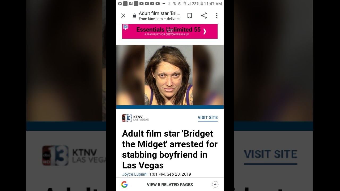The height and width of the screenshot is (191, 340).
Task: Open the three-dot overflow menu
Action: tap(217, 16)
